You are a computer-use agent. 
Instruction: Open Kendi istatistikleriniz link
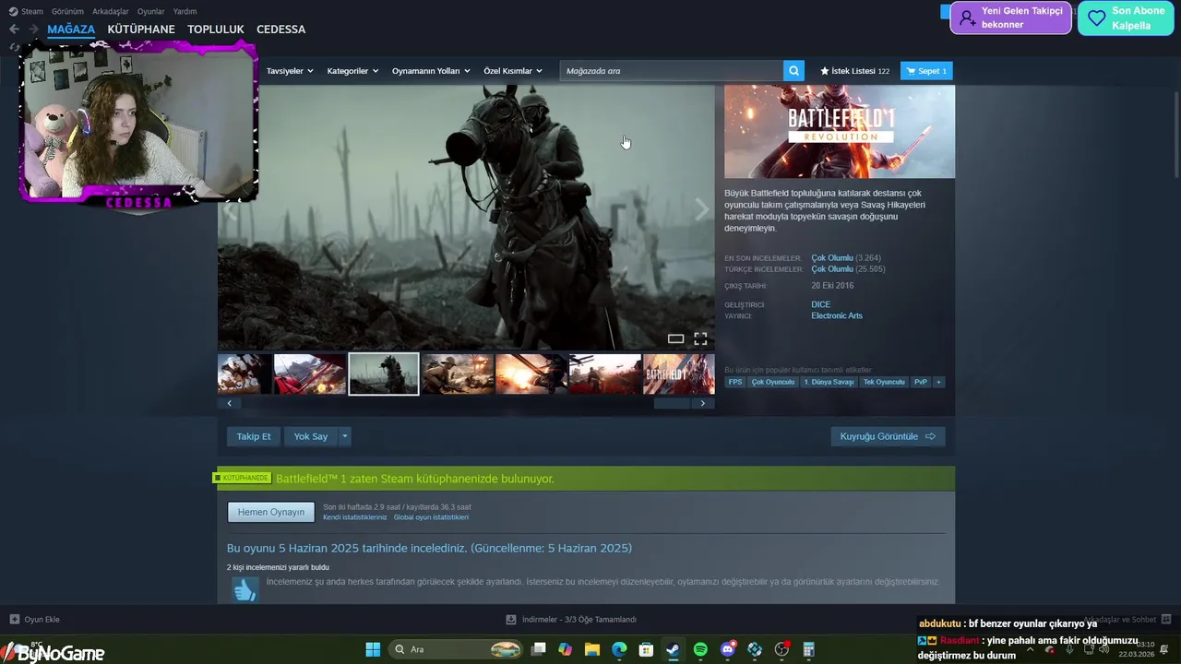click(355, 517)
